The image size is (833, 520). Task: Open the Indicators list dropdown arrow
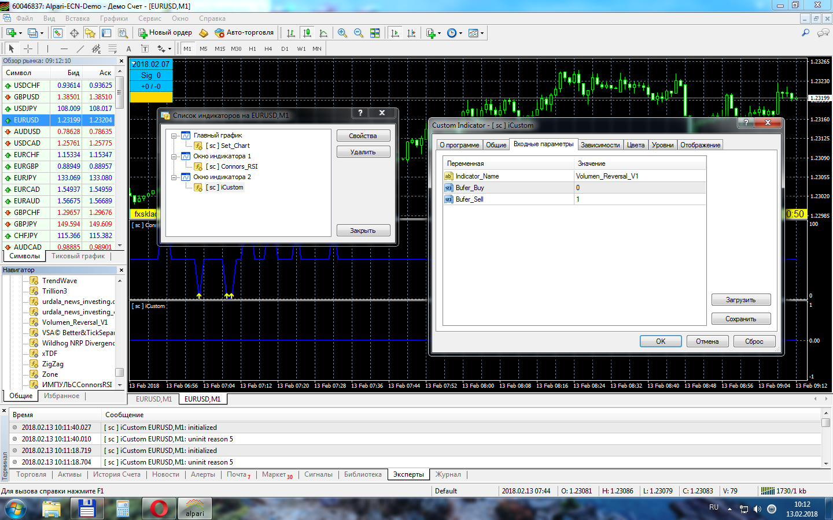[440, 33]
